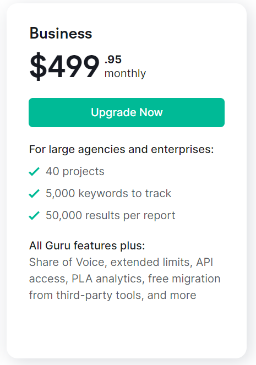Click the API access text in description

(121, 270)
